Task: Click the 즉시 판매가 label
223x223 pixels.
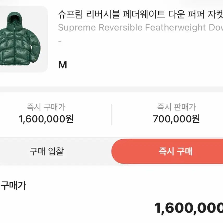Action: tap(176, 107)
